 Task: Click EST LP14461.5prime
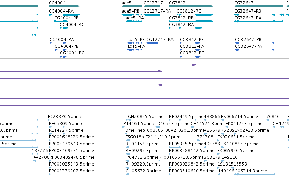(138, 124)
